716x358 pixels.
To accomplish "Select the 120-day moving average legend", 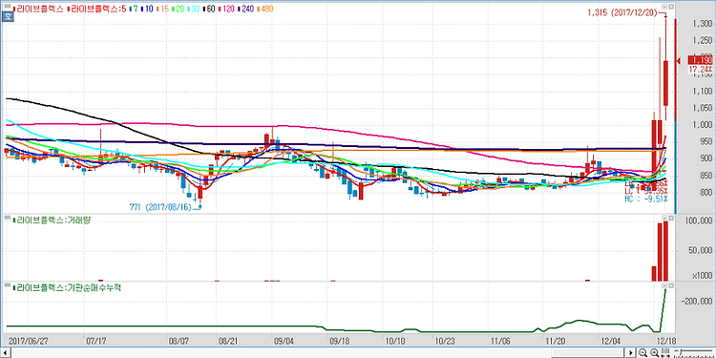I will point(226,9).
